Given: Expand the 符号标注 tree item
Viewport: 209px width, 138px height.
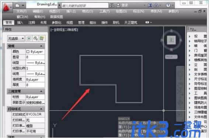Looking at the screenshot, I should pos(190,84).
